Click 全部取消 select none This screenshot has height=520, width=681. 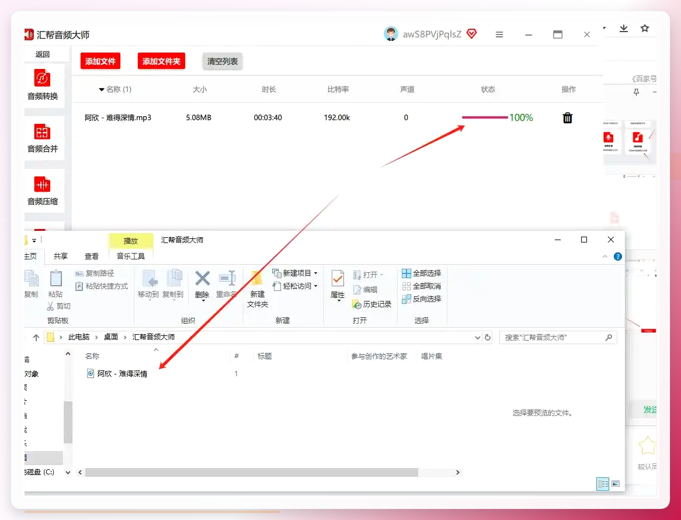click(421, 286)
